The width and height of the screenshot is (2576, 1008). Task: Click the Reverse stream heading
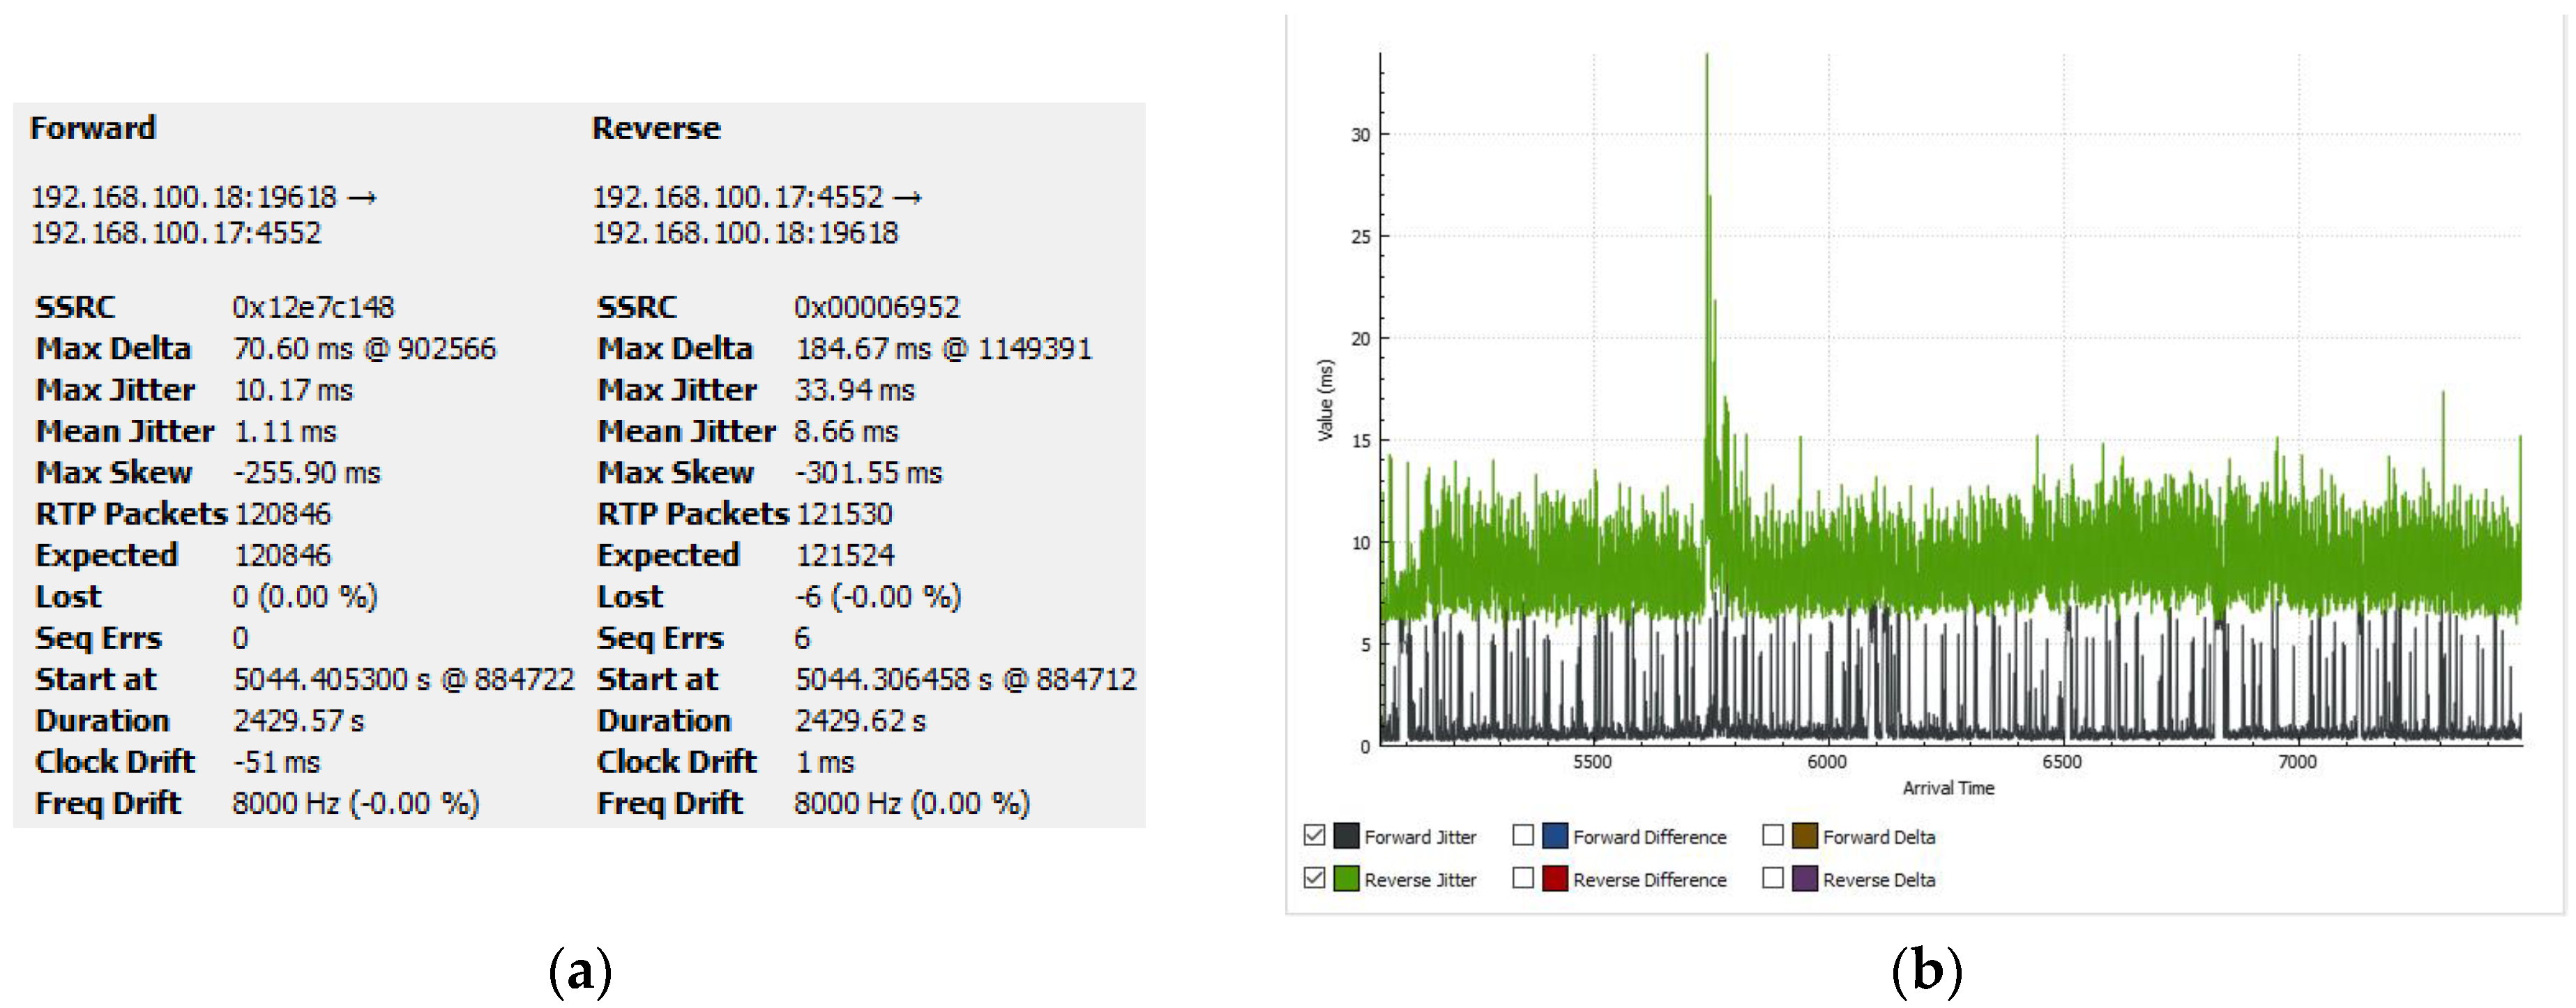tap(656, 128)
